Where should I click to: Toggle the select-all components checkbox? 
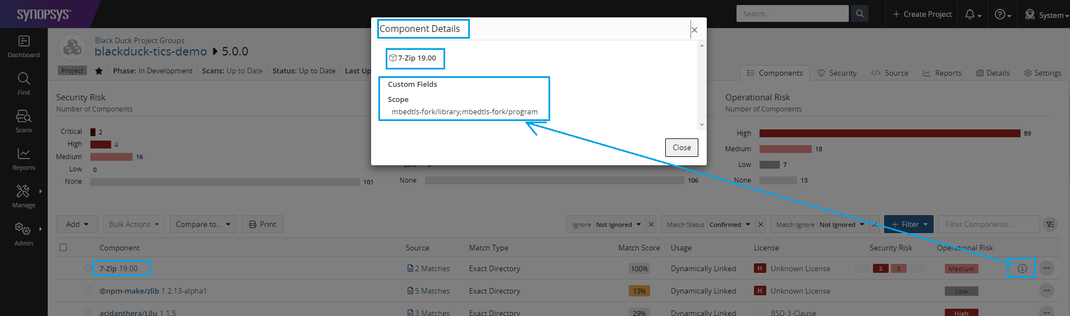[x=63, y=247]
